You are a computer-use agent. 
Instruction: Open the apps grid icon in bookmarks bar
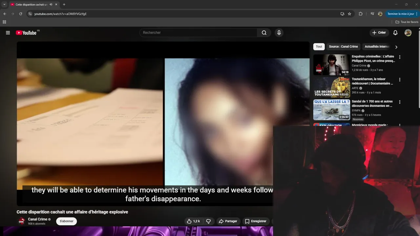point(4,22)
